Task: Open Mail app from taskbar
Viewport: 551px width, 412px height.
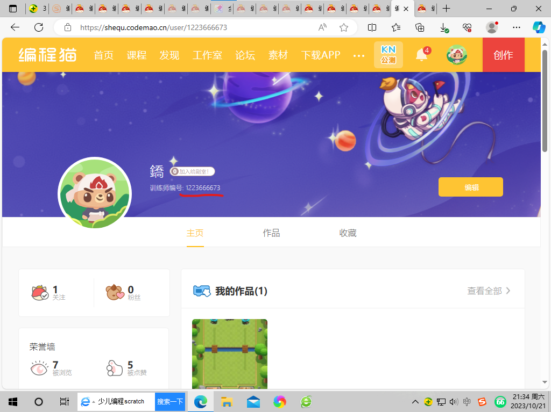Action: point(253,402)
